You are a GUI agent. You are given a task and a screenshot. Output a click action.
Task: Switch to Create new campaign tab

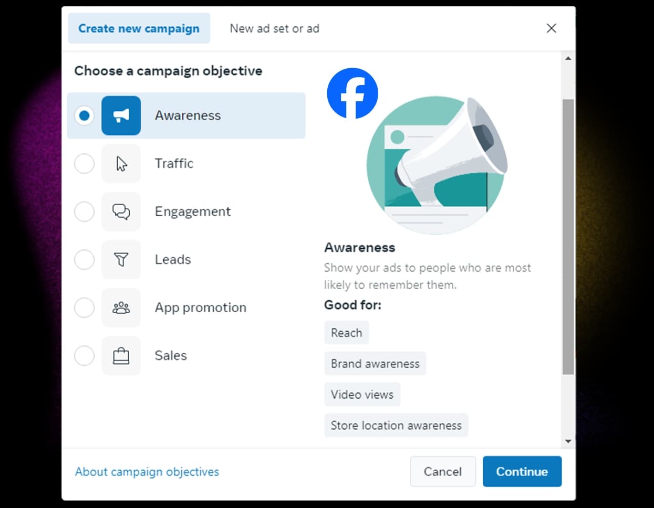(139, 28)
